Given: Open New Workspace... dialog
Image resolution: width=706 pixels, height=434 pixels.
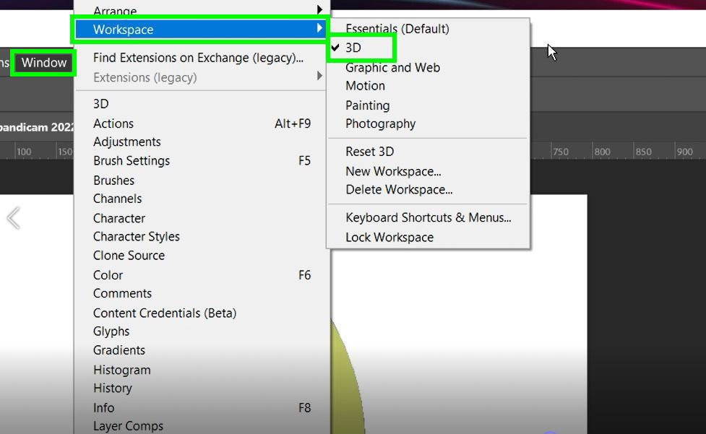Looking at the screenshot, I should [393, 171].
